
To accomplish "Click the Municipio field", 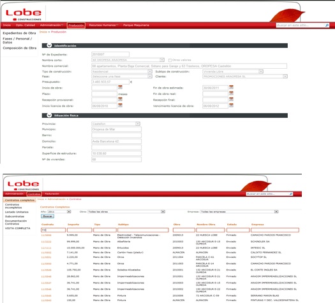I will 116,129.
